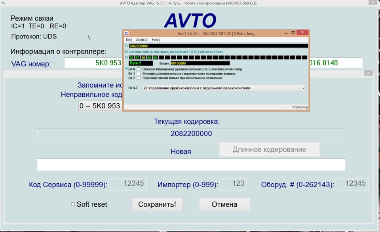This screenshot has width=380, height=232.
Task: Click the 5 Bytes long status bar text
Action: [x=300, y=107]
